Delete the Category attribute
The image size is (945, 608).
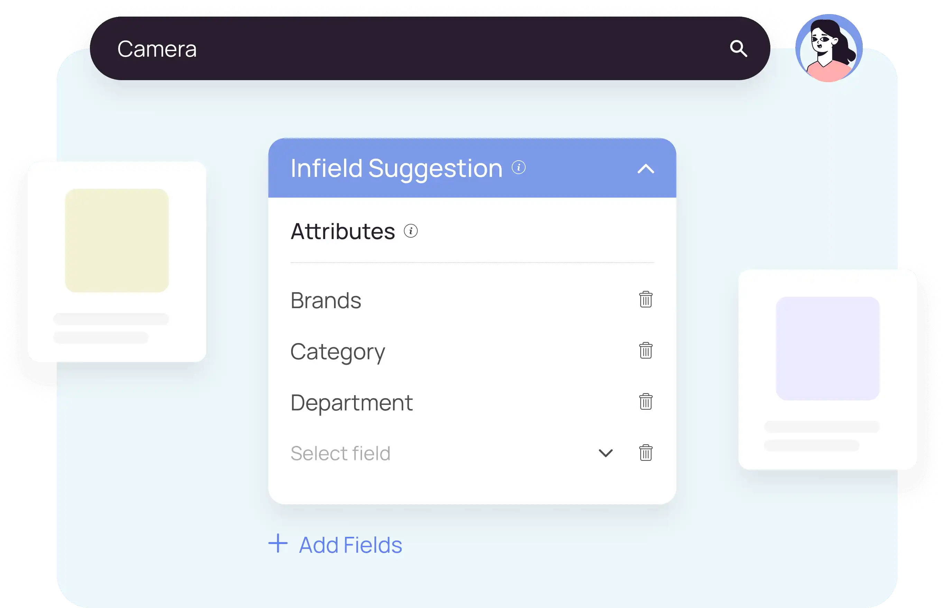pyautogui.click(x=646, y=351)
